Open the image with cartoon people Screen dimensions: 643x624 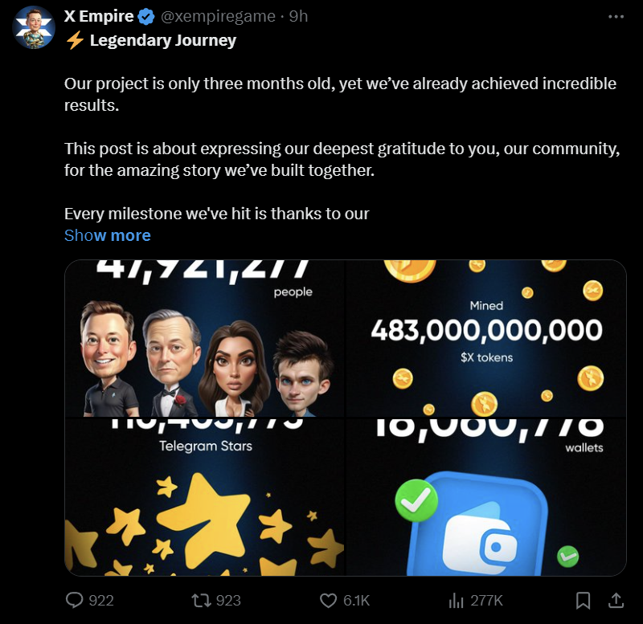click(205, 338)
